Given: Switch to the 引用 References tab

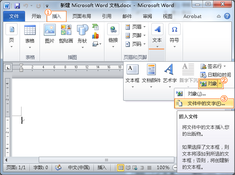Looking at the screenshot, I should point(107,16).
